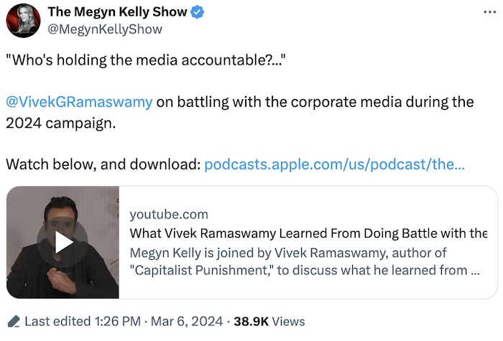Open the Megyn Kelly Show profile picture
This screenshot has width=503, height=341.
point(23,20)
